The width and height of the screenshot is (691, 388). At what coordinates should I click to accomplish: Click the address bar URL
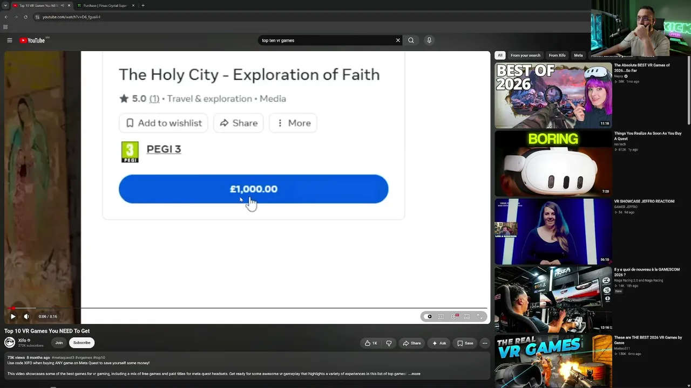[71, 17]
